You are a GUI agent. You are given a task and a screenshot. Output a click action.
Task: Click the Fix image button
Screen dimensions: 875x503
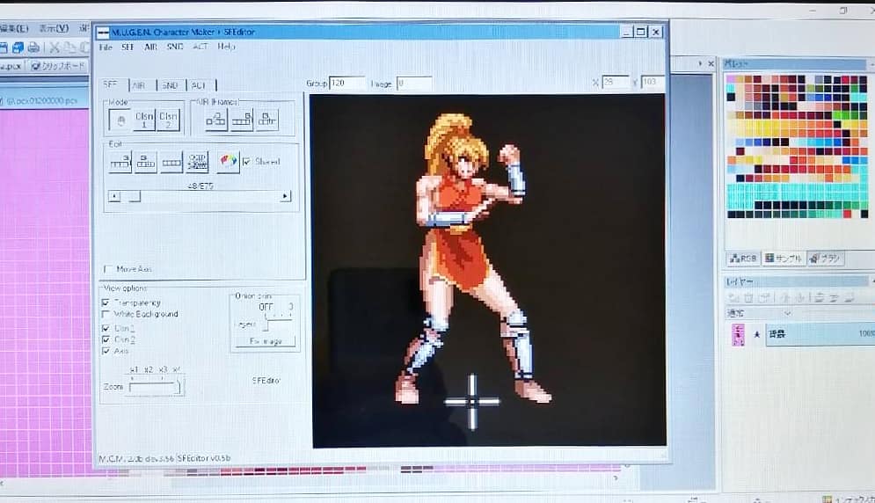266,341
